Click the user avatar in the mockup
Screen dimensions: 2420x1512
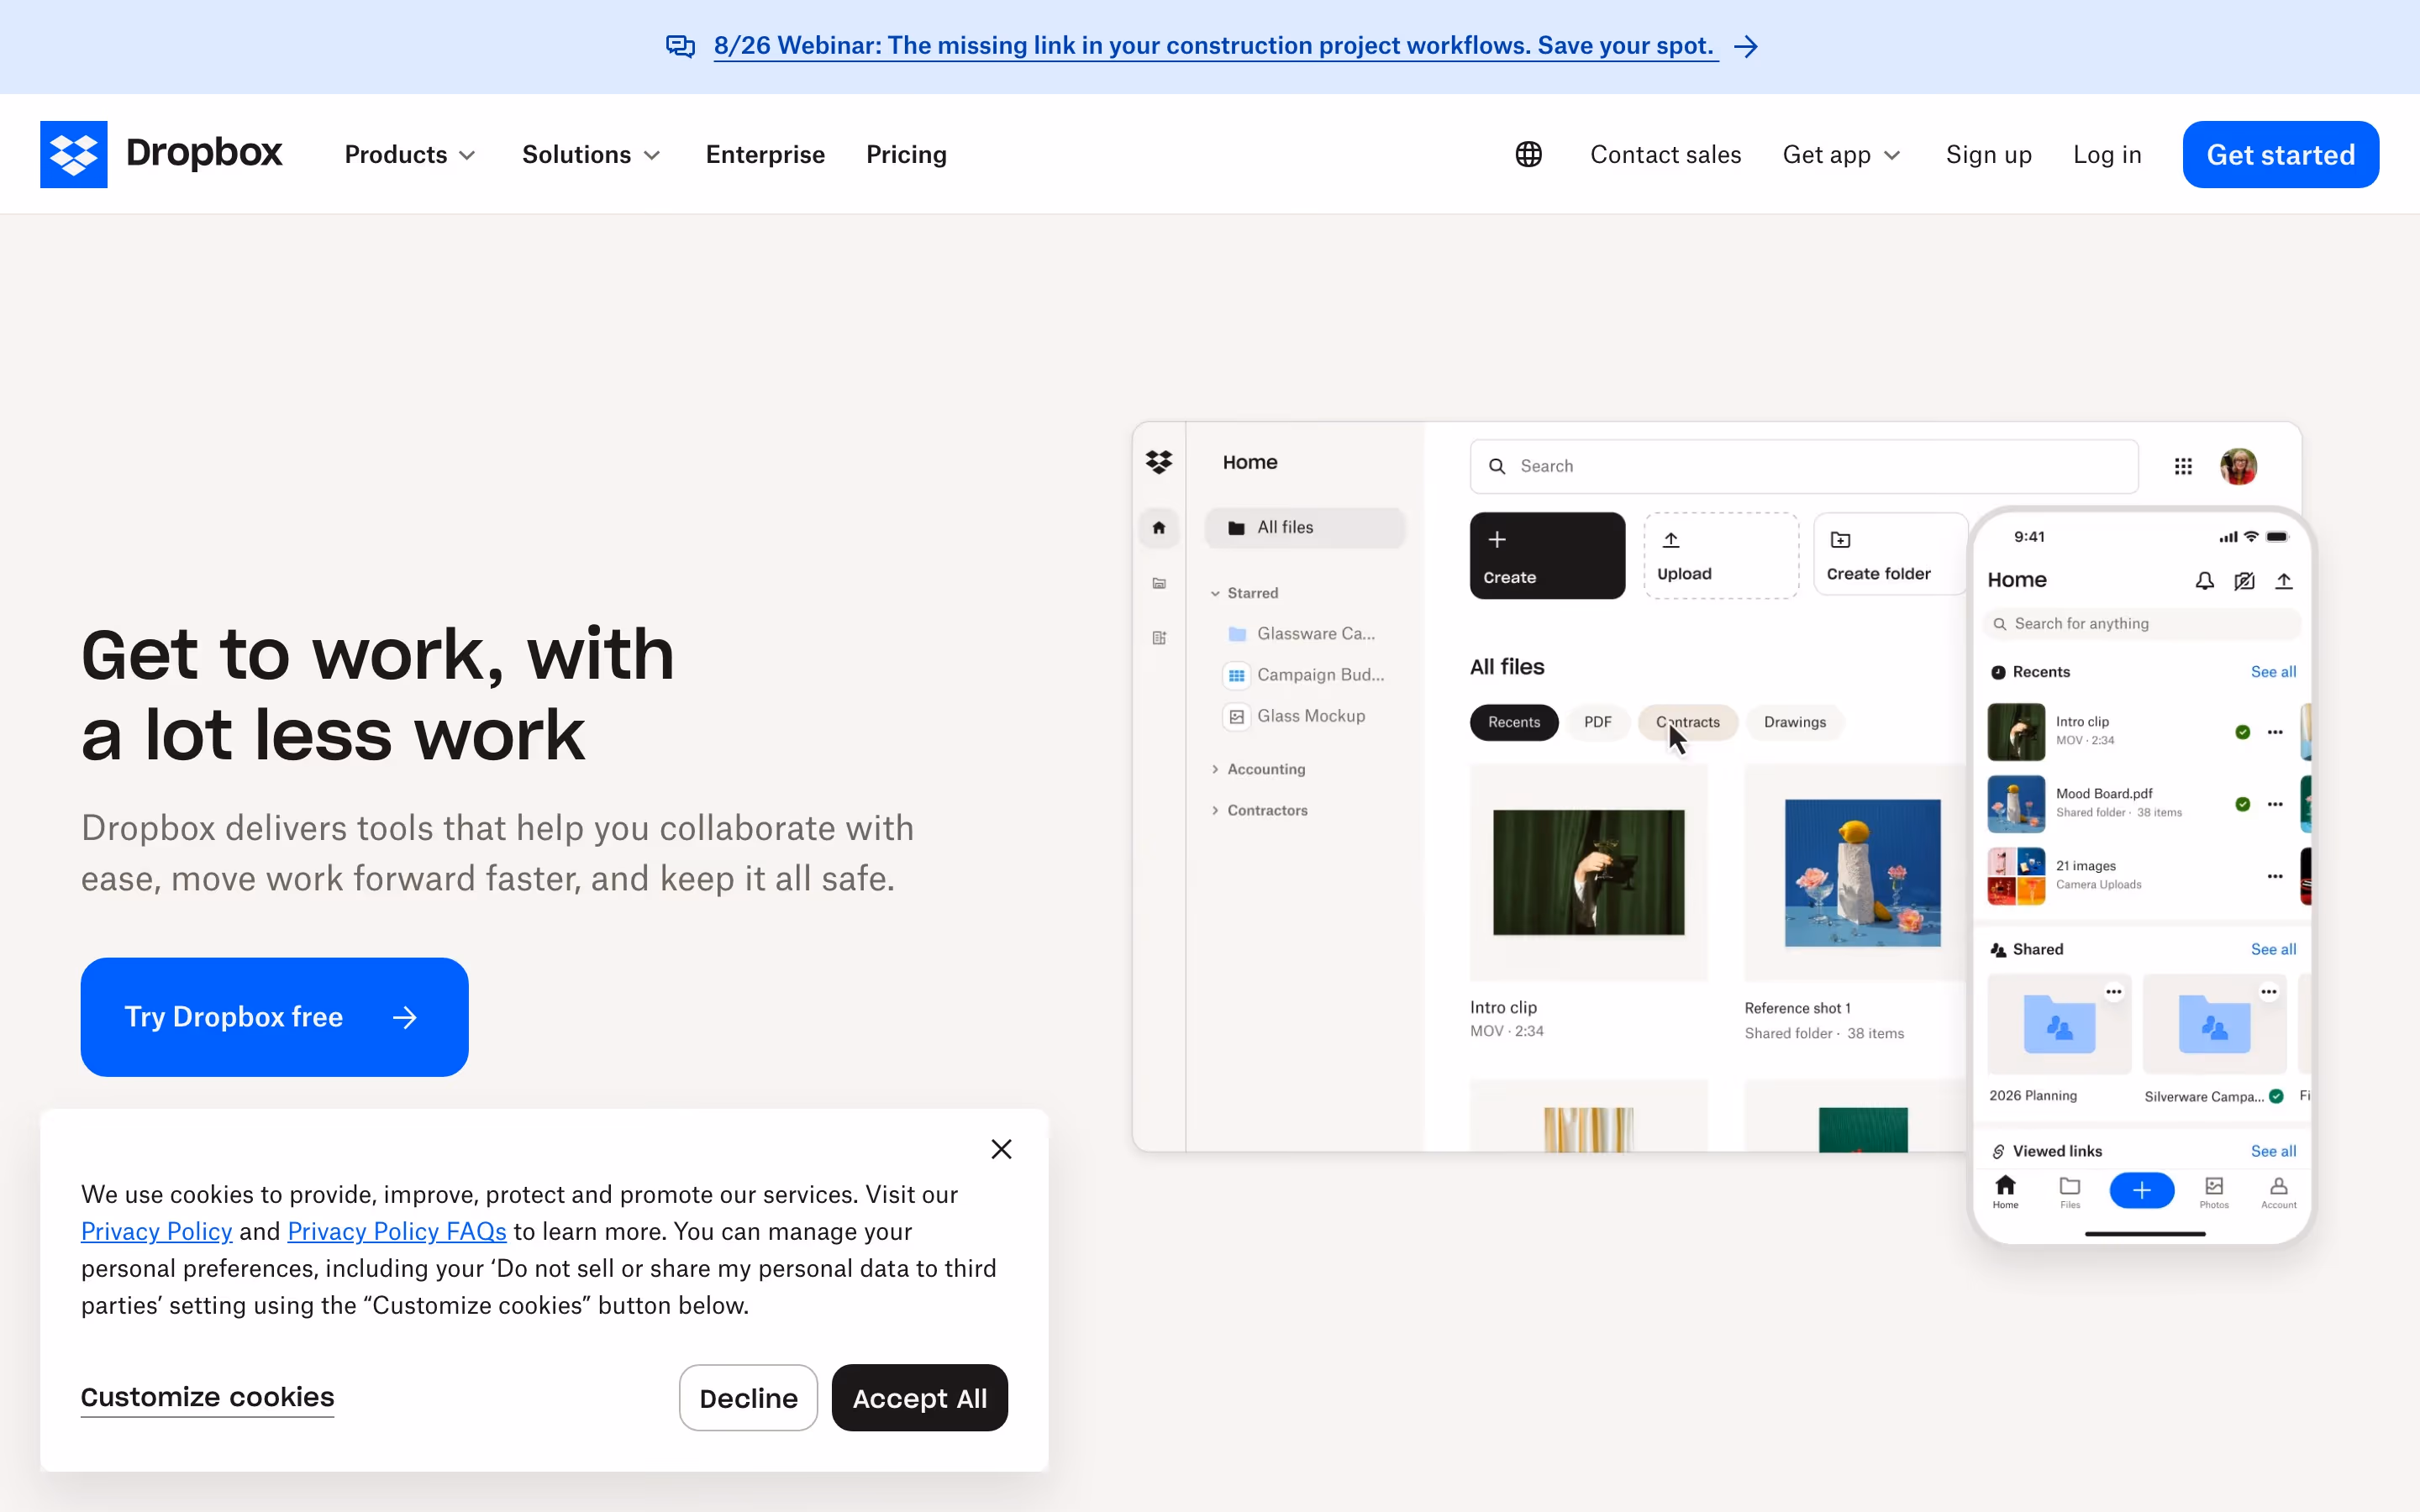(x=2238, y=466)
